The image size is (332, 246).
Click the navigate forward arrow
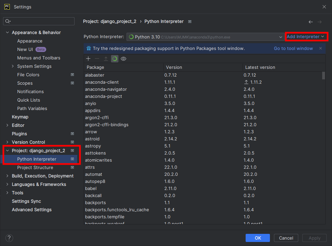click(x=320, y=22)
